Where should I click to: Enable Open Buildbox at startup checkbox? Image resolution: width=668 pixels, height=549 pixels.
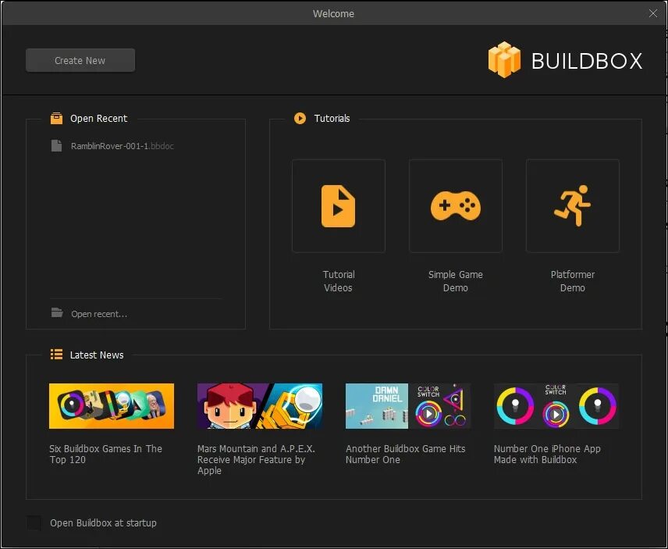[x=34, y=522]
